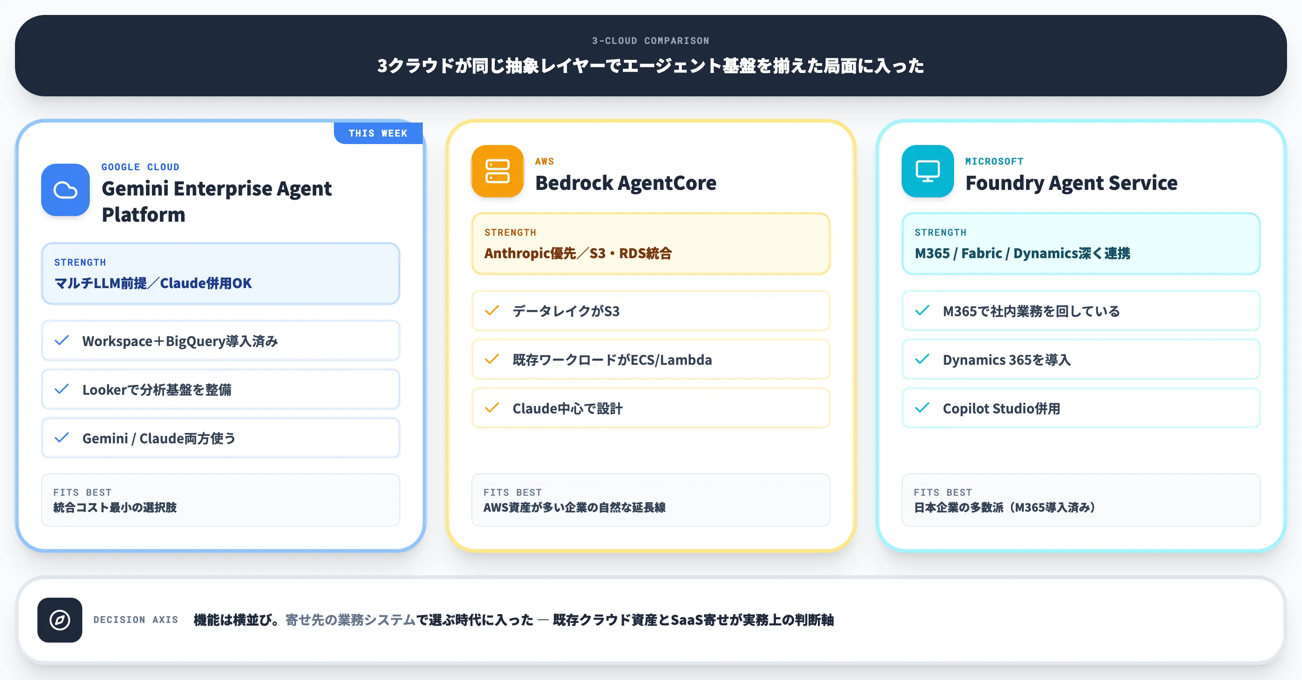Click the checkmark beside Workspace＋BigQuery導入済み

[x=62, y=340]
